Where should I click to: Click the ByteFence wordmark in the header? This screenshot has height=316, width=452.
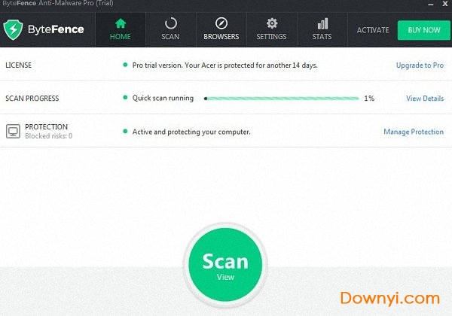(x=56, y=29)
